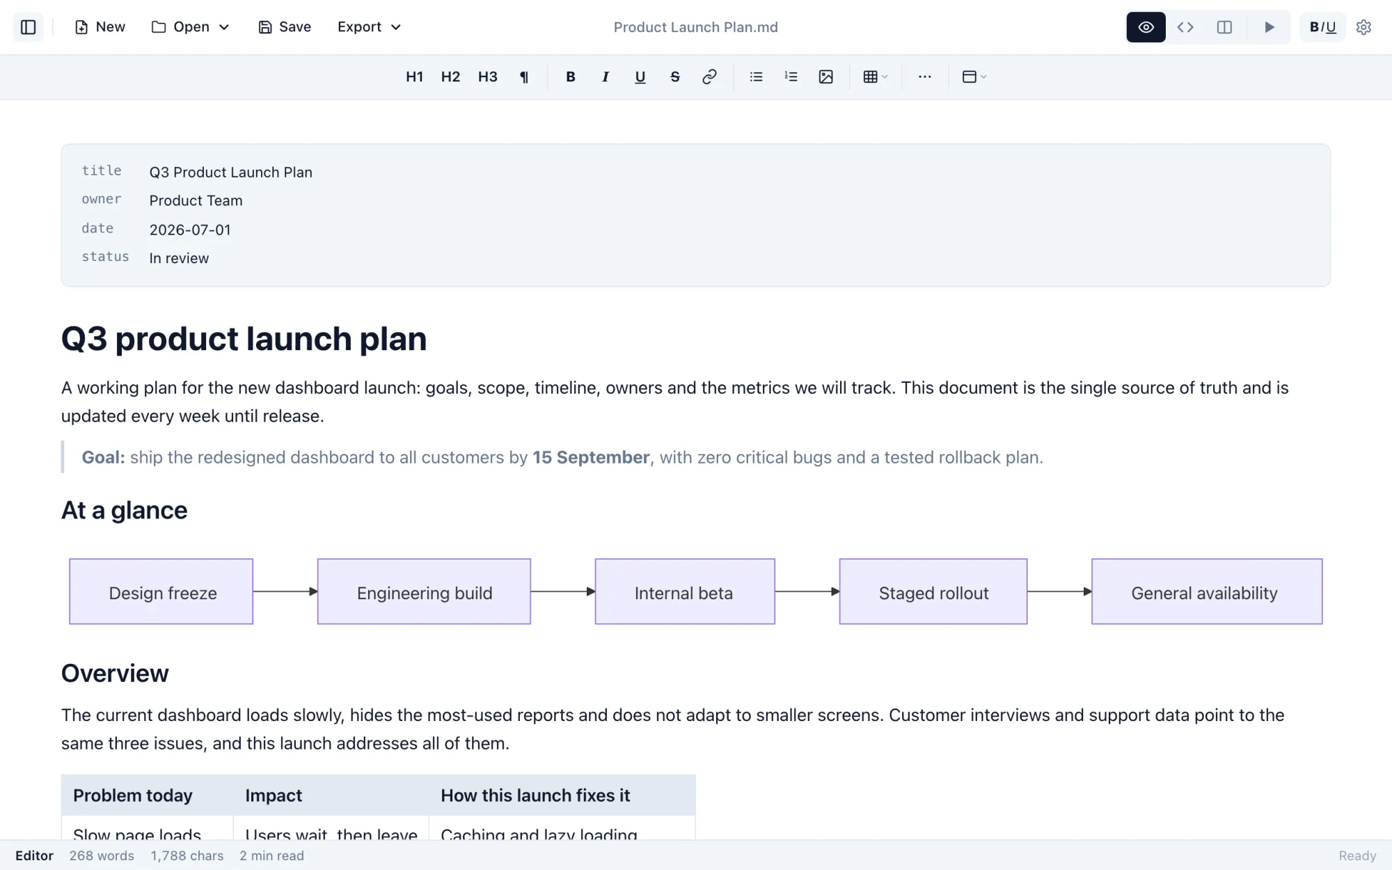Image resolution: width=1392 pixels, height=870 pixels.
Task: Apply Heading 2 style
Action: [450, 77]
